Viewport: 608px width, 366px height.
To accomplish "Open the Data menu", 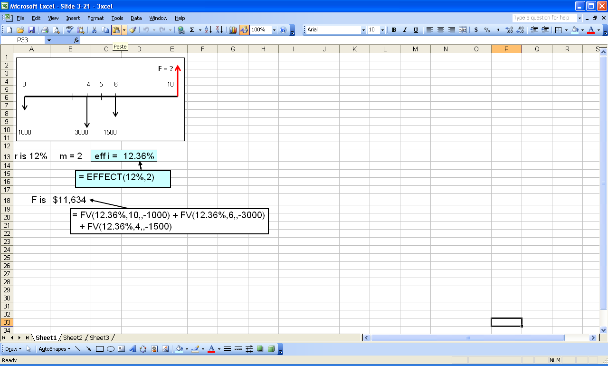I will (136, 18).
